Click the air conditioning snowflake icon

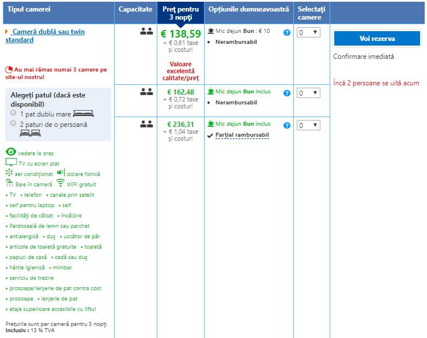9,173
